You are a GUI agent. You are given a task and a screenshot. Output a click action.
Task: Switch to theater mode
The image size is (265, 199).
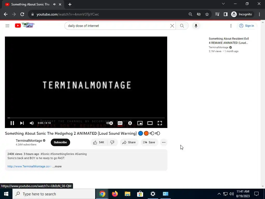click(150, 123)
